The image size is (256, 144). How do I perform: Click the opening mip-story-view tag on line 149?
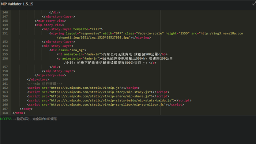[x=49, y=25]
